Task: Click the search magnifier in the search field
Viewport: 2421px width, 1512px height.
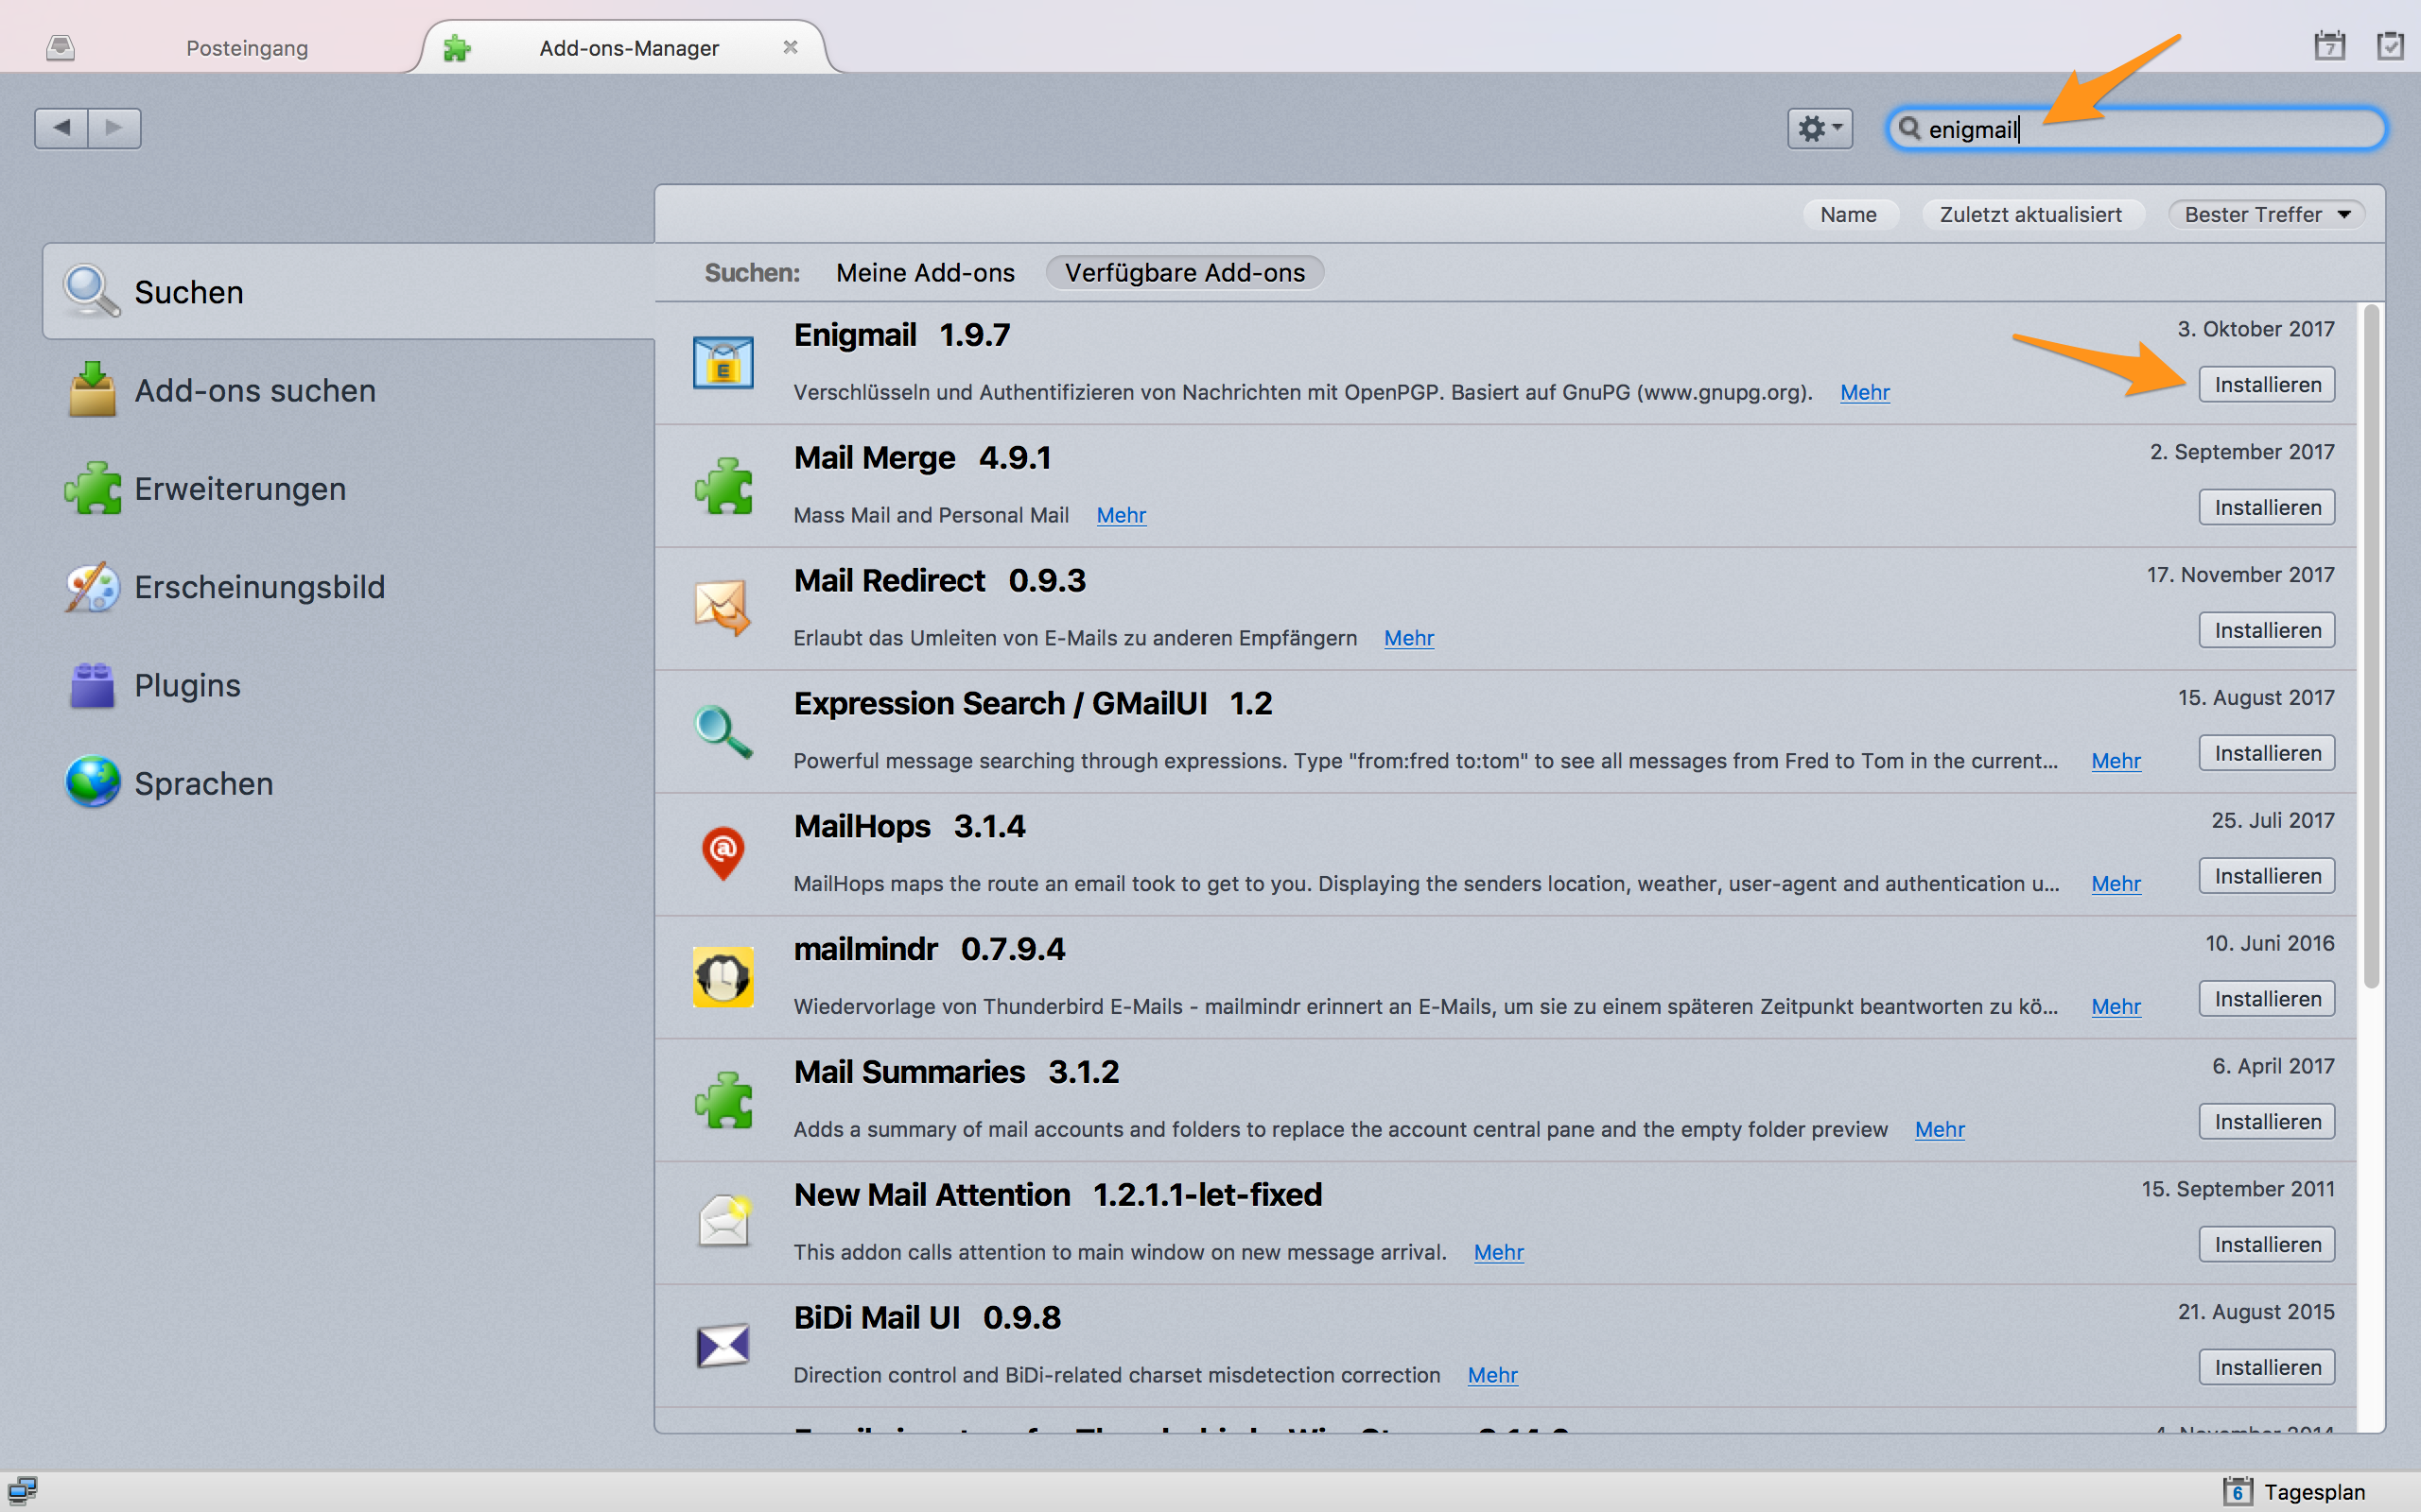Action: click(1908, 128)
